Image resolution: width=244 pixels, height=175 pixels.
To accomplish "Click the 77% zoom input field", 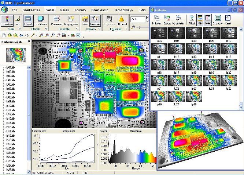I will 137,19.
